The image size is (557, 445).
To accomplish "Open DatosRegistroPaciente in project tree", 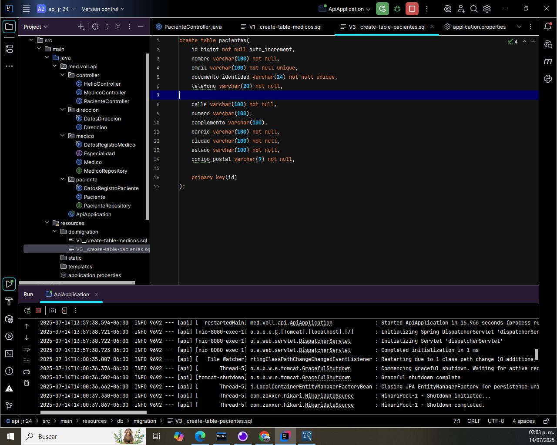I will 111,188.
